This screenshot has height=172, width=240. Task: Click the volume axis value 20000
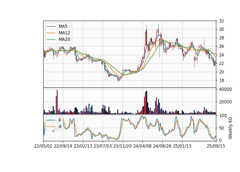pos(225,102)
